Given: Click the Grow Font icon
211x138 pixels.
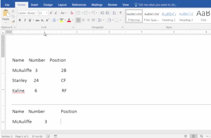Looking at the screenshot, I should pos(51,13).
